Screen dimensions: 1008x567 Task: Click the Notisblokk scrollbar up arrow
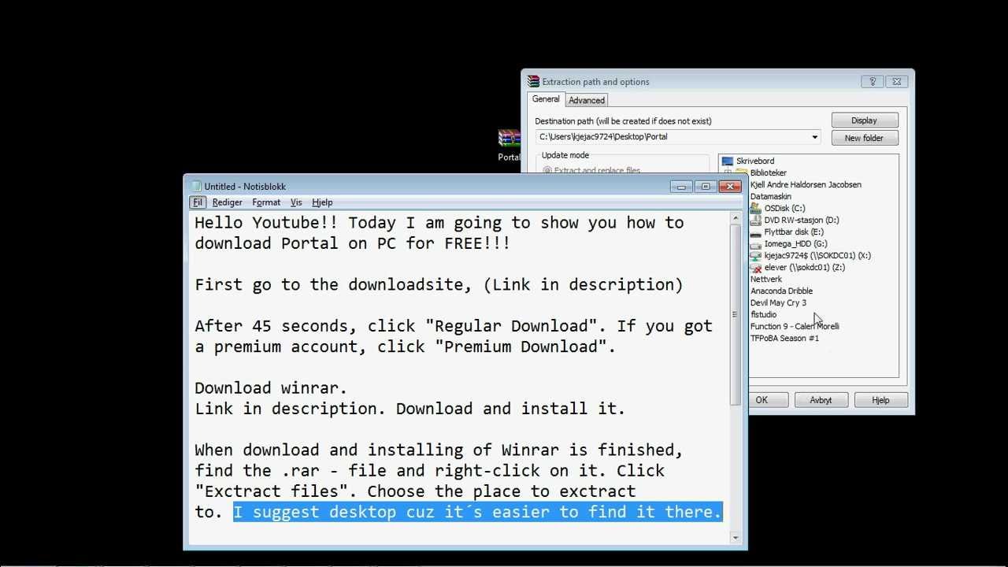(x=736, y=218)
